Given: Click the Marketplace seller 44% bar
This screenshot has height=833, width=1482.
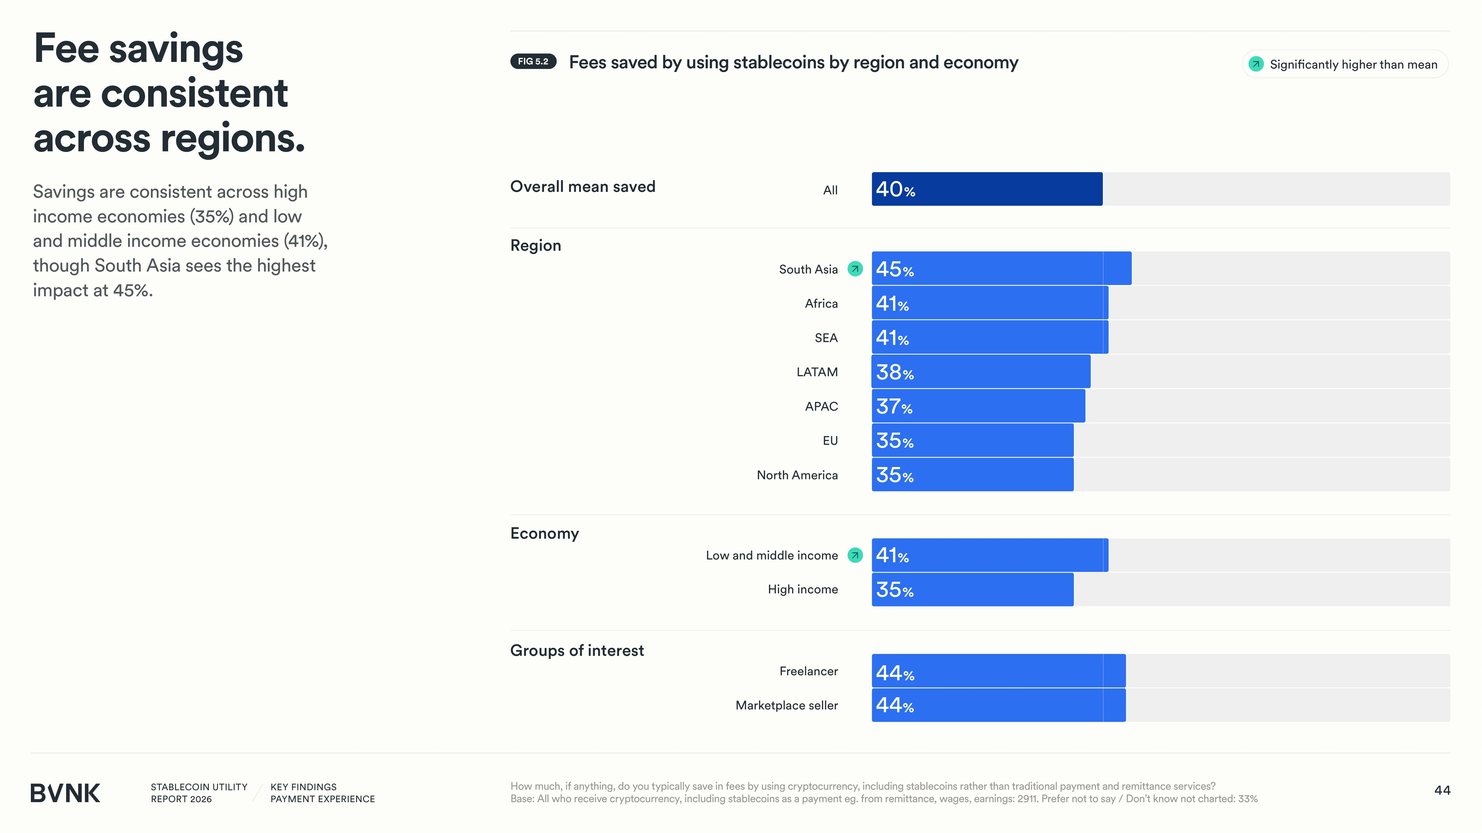Looking at the screenshot, I should [x=999, y=705].
